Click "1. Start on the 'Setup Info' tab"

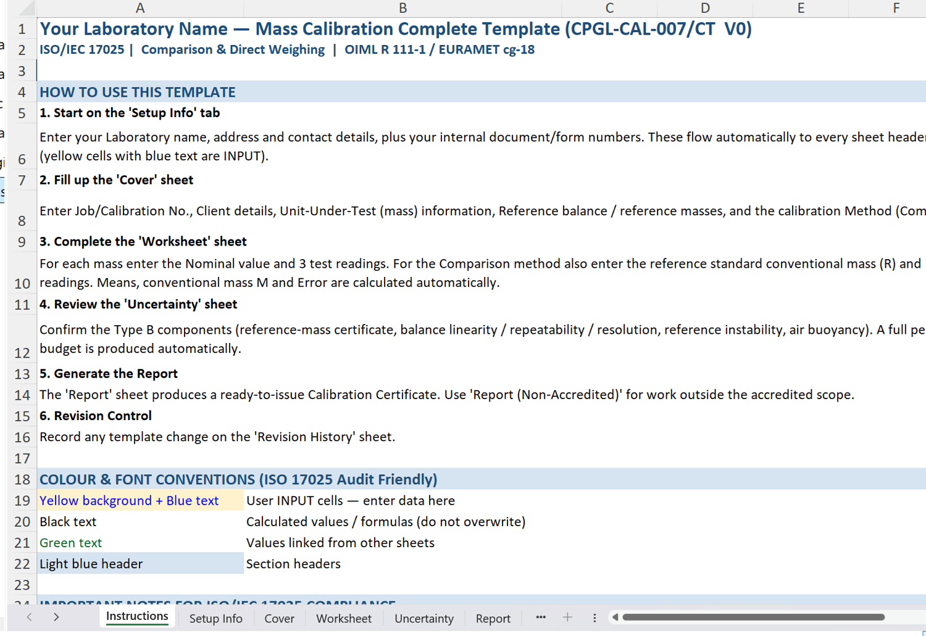[x=130, y=113]
